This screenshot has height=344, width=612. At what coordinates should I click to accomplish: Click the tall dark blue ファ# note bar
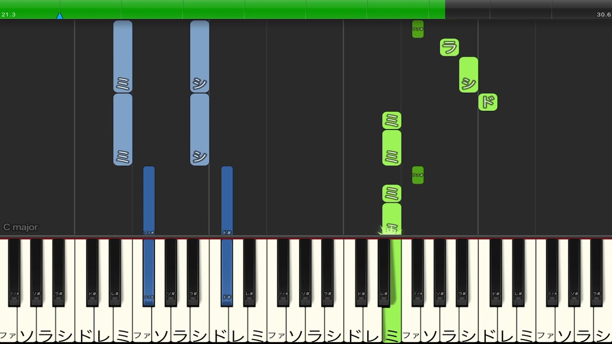click(149, 201)
